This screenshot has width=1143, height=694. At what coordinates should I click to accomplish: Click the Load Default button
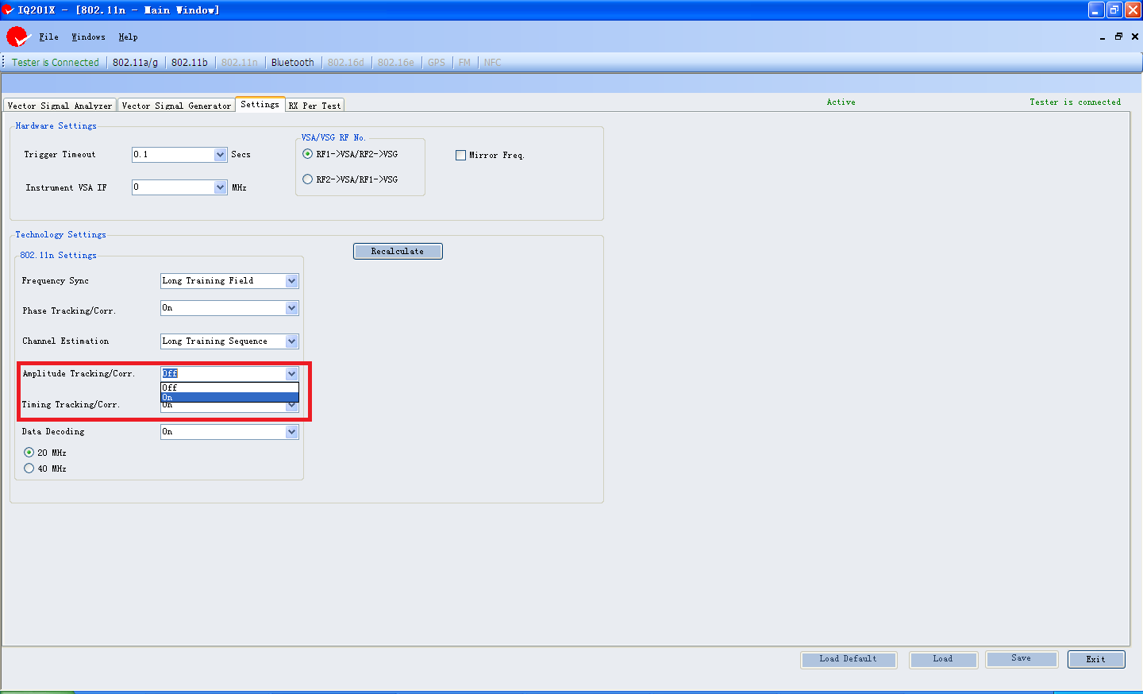(849, 659)
